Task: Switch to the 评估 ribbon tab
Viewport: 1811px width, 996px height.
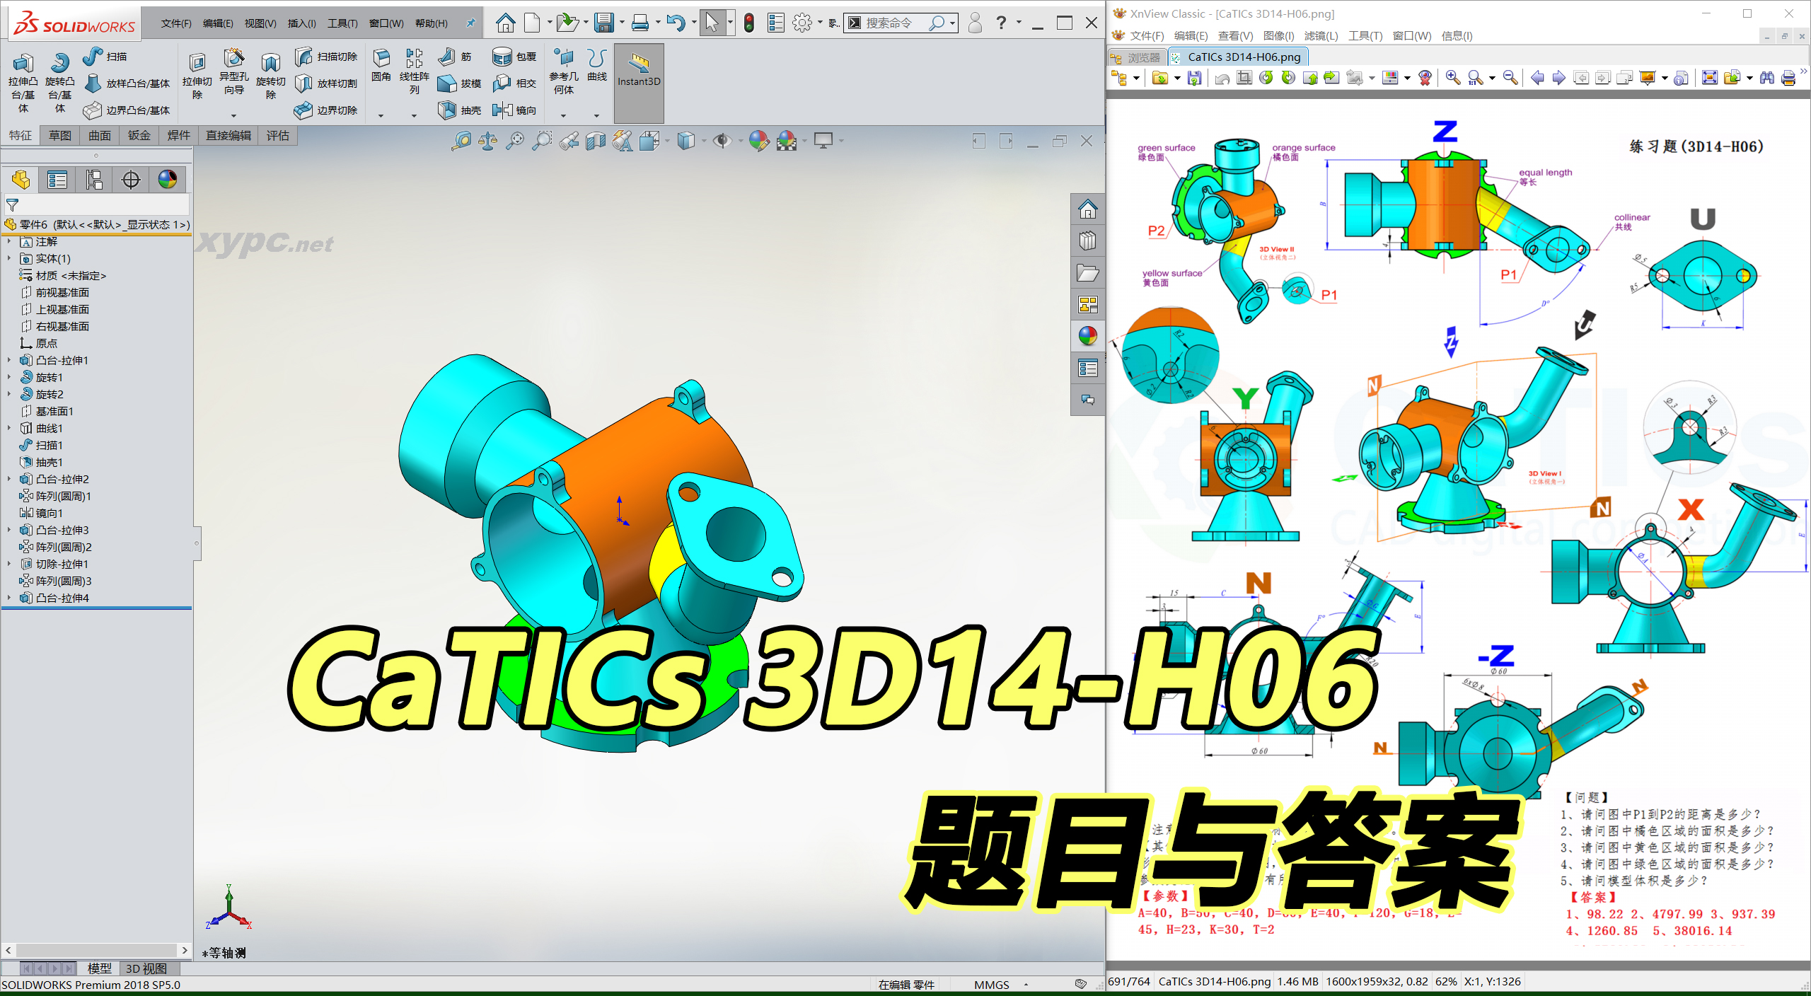Action: [x=278, y=136]
